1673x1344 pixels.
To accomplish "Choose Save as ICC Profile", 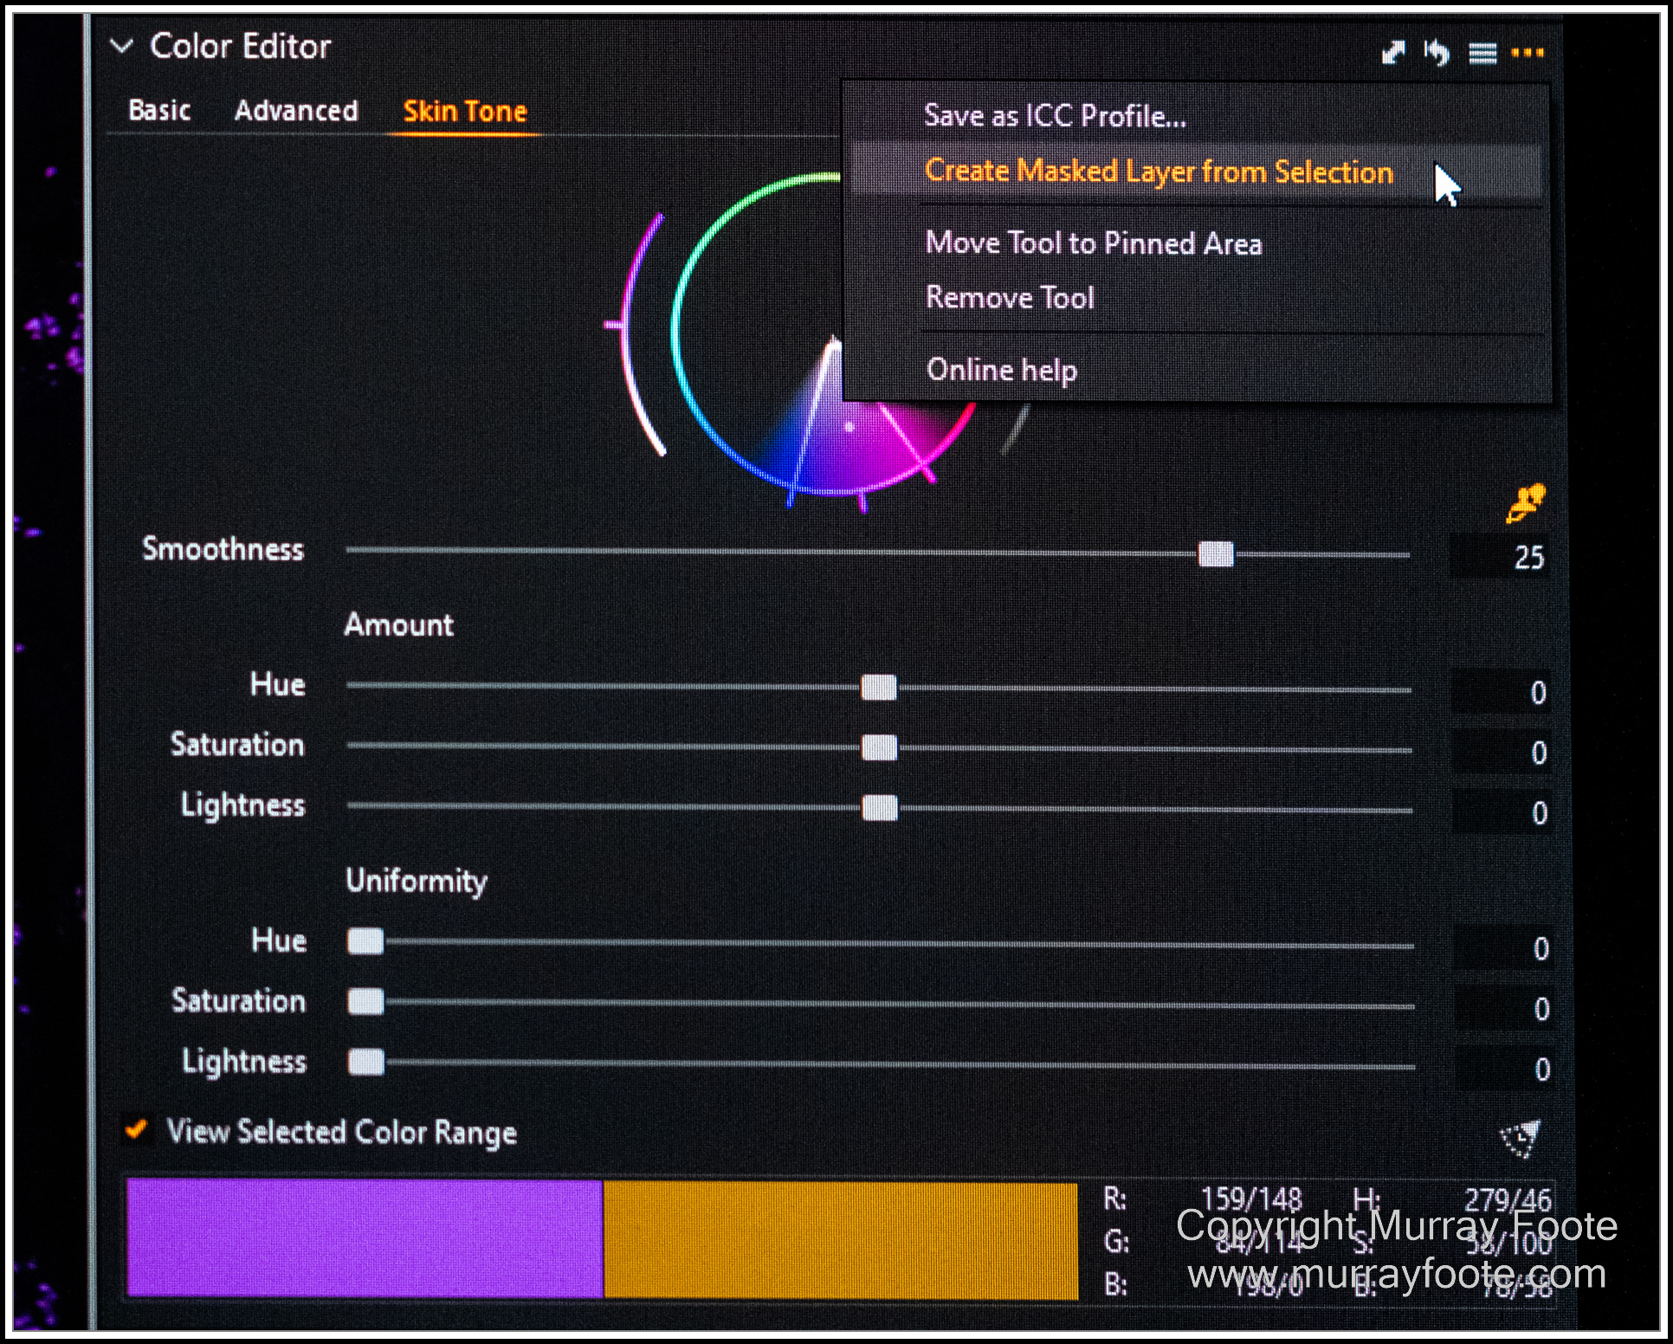I will (1055, 116).
